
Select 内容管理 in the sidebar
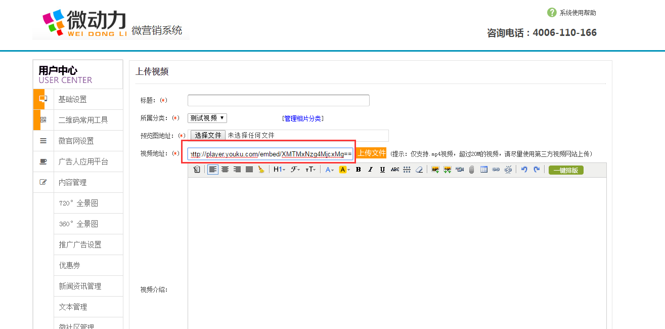[72, 182]
